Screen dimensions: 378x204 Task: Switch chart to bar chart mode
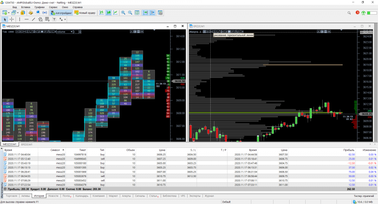pos(102,13)
